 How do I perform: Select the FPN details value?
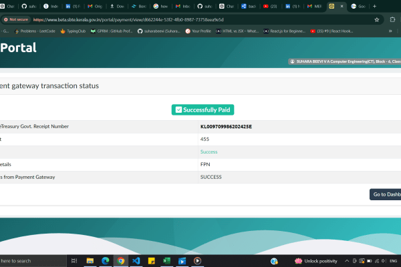(205, 165)
